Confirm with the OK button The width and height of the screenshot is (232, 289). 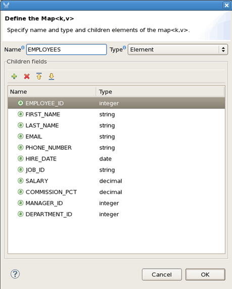pos(205,274)
